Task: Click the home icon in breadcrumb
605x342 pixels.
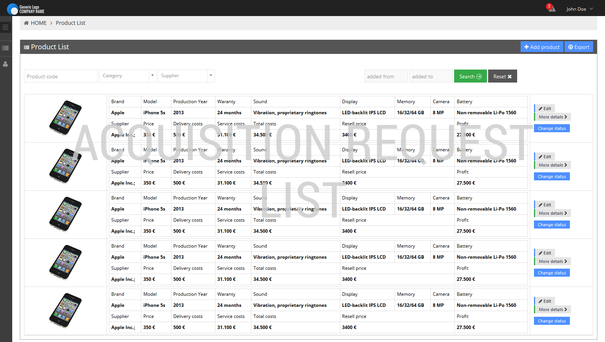Action: pos(26,23)
